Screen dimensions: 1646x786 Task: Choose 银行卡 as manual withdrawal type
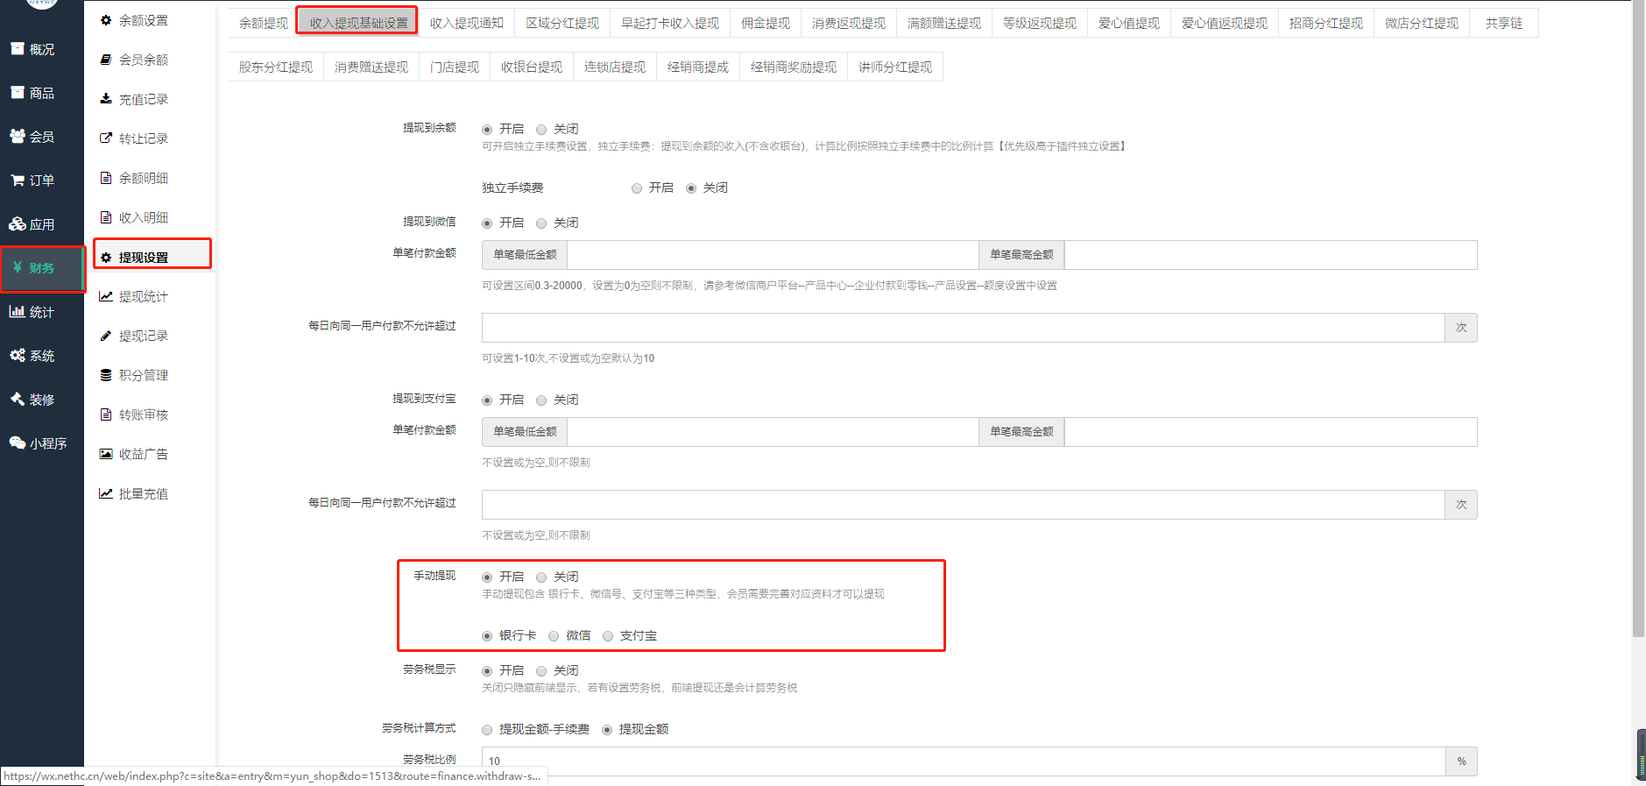[x=487, y=636]
